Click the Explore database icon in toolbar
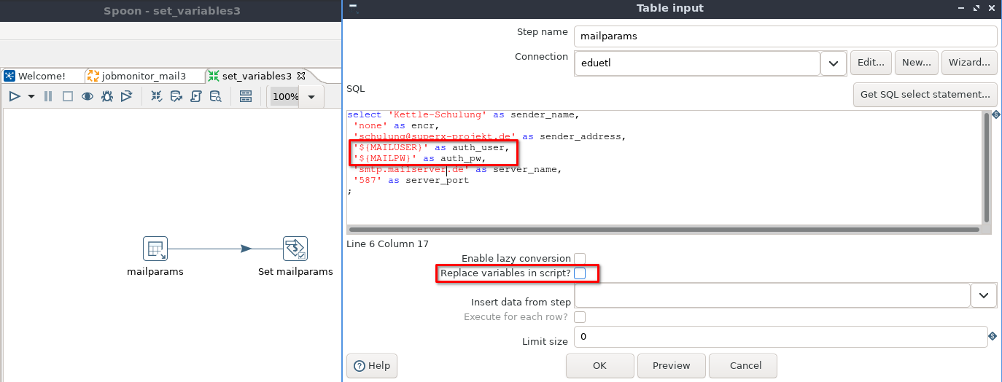The height and width of the screenshot is (382, 1002). [x=215, y=96]
